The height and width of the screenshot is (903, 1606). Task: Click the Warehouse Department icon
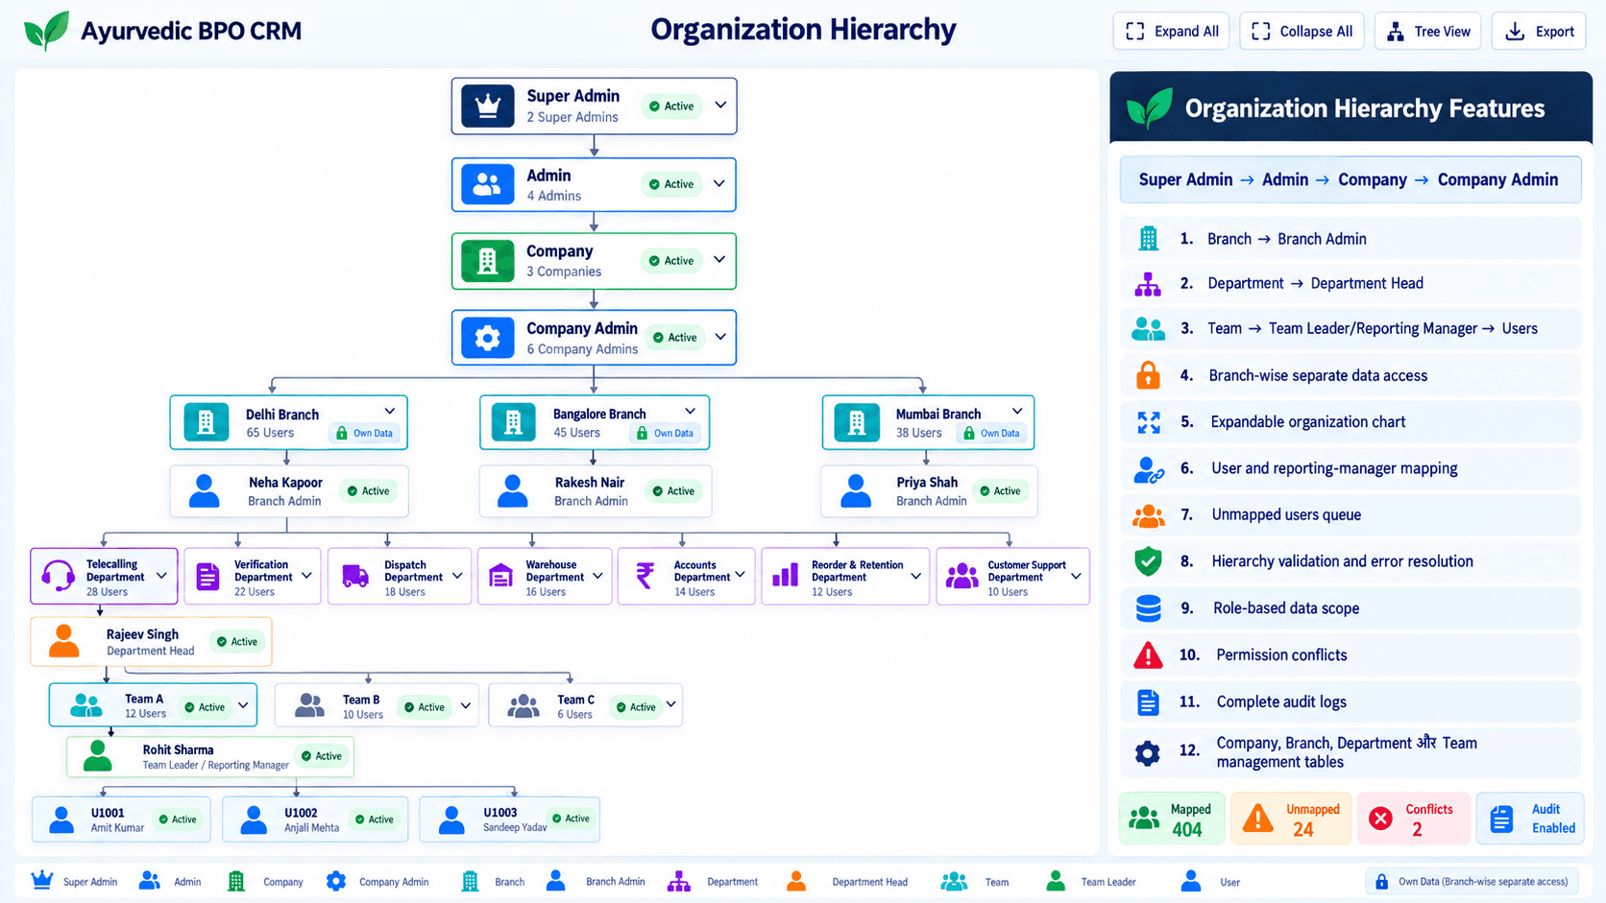(x=501, y=576)
